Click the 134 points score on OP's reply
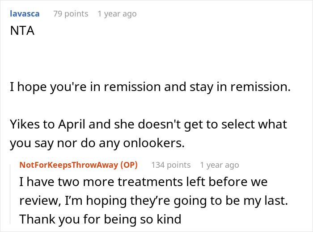The width and height of the screenshot is (313, 232). (171, 165)
